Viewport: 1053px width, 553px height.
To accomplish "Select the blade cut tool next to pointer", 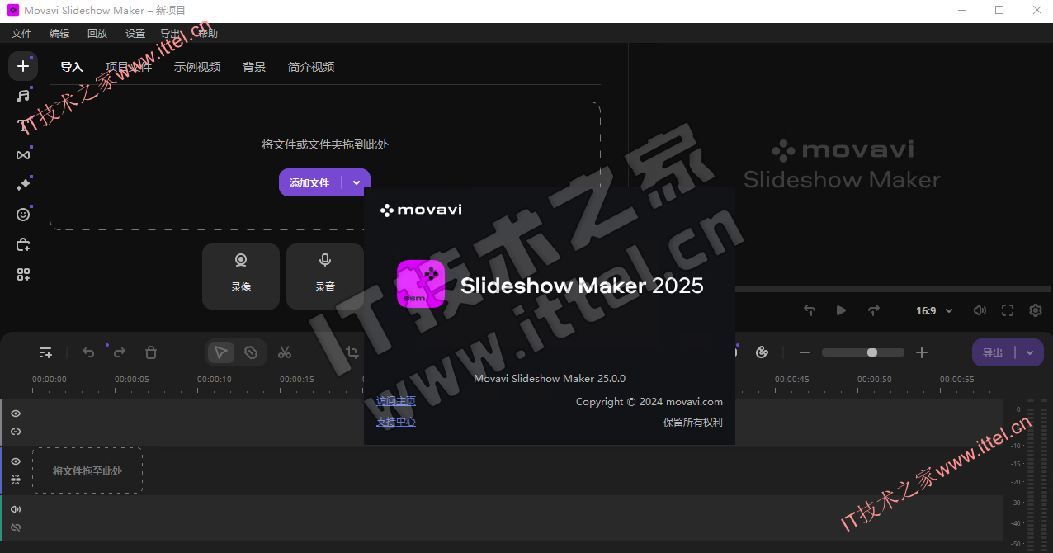I will tap(251, 352).
